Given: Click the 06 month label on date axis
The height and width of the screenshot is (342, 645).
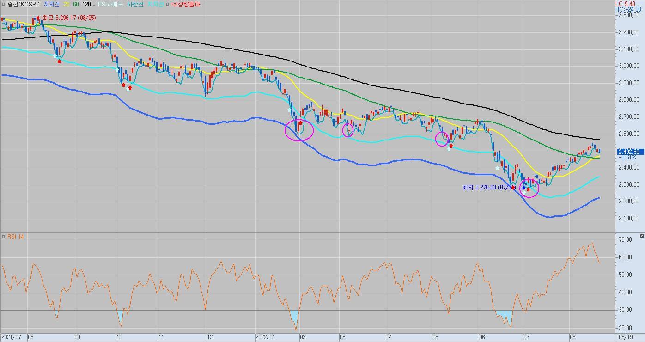Looking at the screenshot, I should tap(482, 337).
